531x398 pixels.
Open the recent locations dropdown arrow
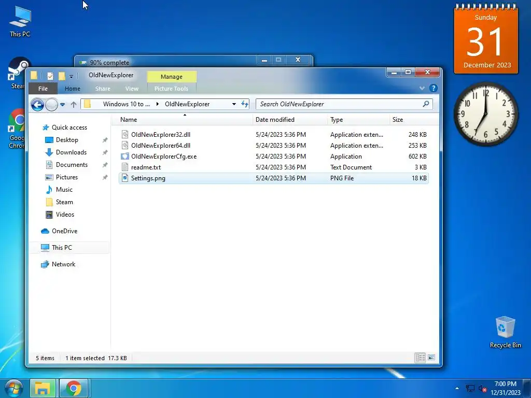click(62, 105)
